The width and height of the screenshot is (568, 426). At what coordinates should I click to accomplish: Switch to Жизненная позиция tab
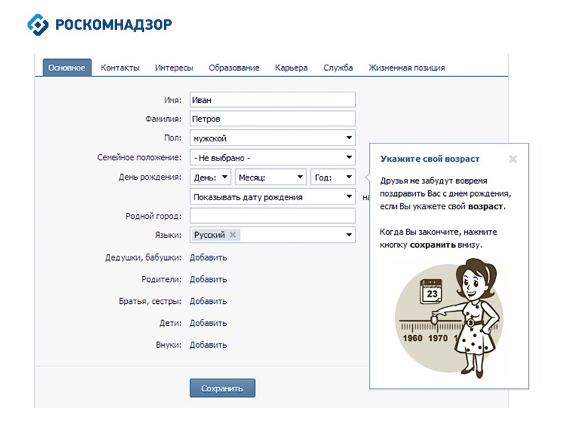click(x=406, y=67)
